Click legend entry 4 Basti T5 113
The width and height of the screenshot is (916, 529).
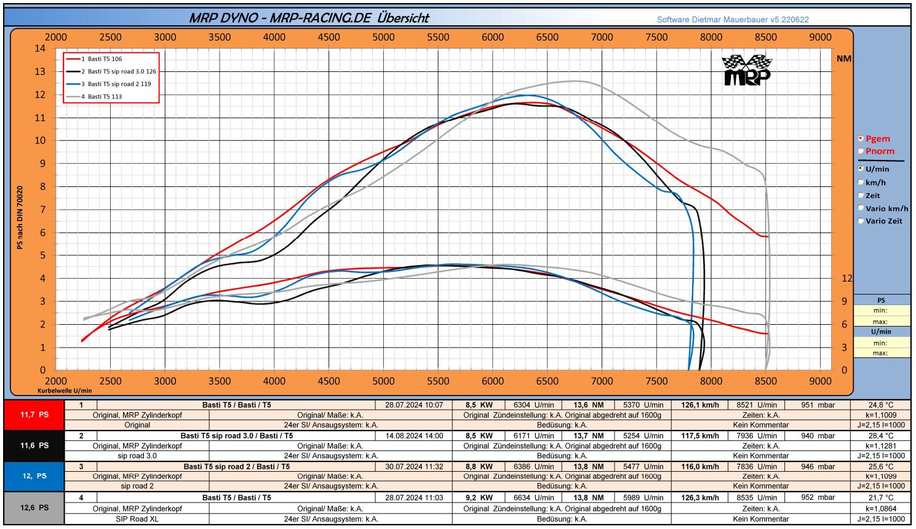point(95,97)
